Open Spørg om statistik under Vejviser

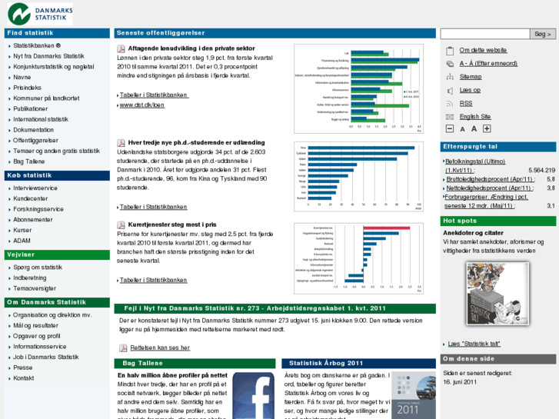[38, 268]
